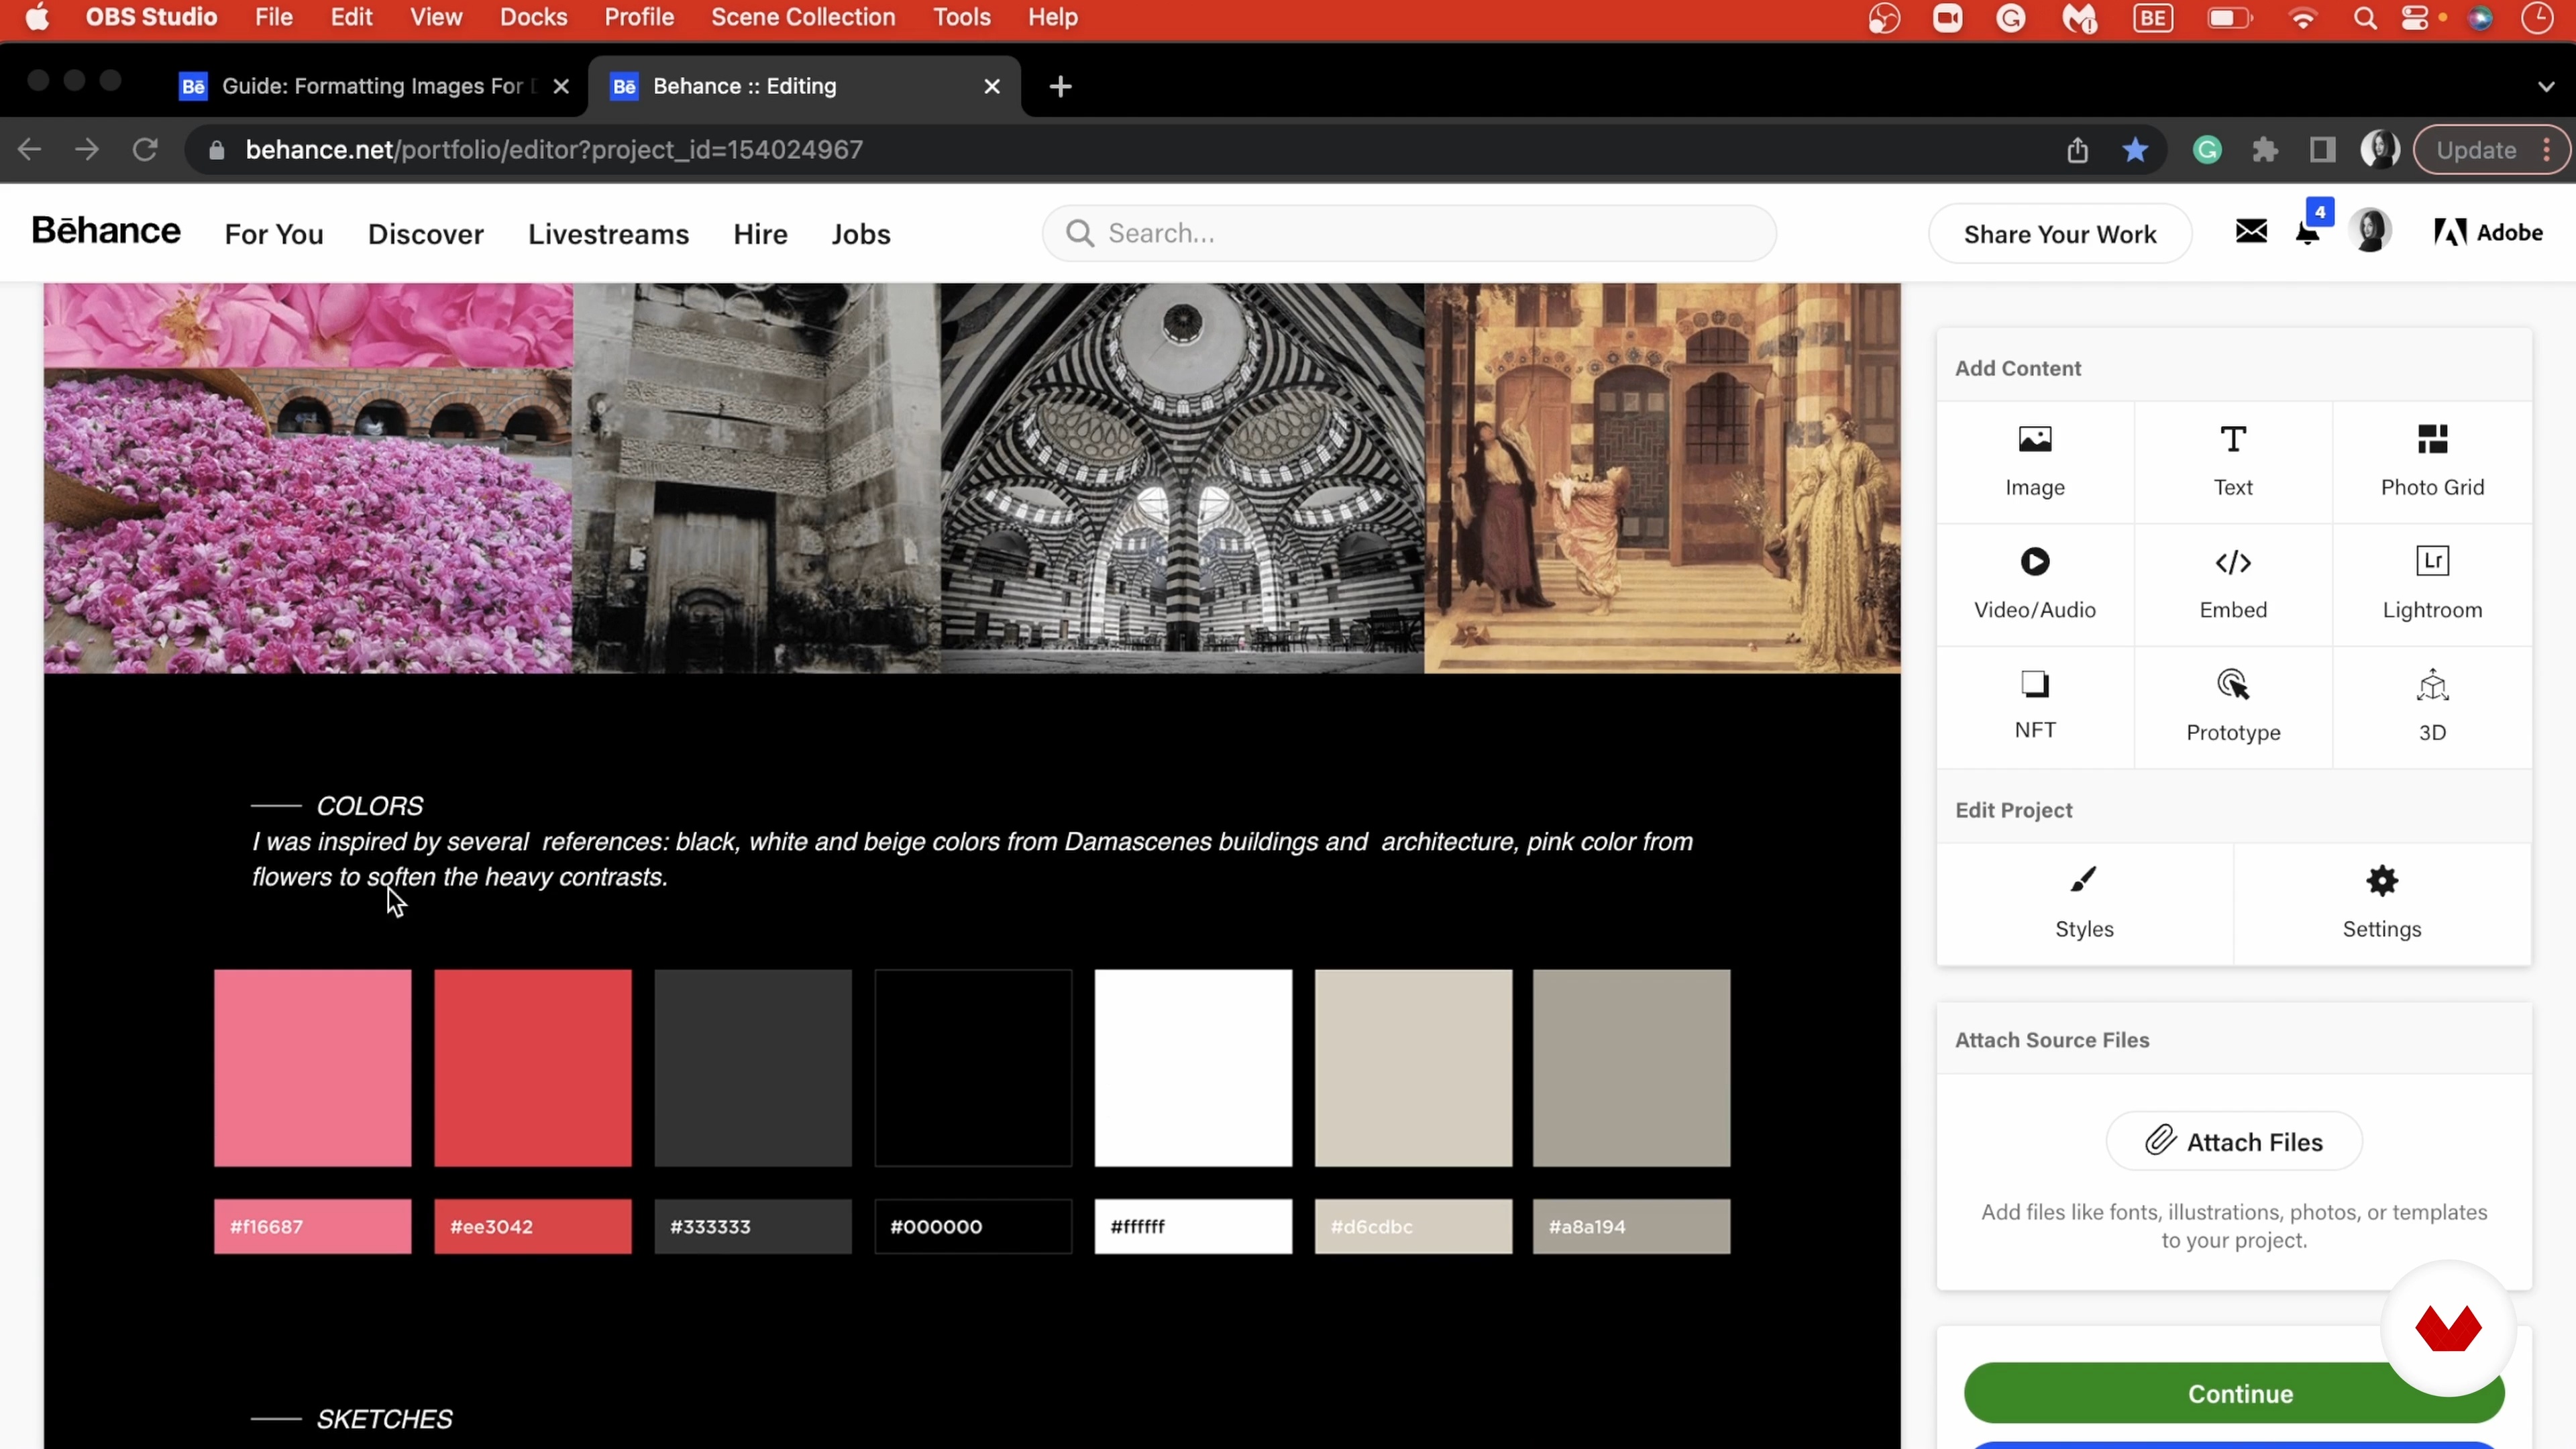Image resolution: width=2576 pixels, height=1449 pixels.
Task: Click the SKETCHES heading text
Action: point(384,1419)
